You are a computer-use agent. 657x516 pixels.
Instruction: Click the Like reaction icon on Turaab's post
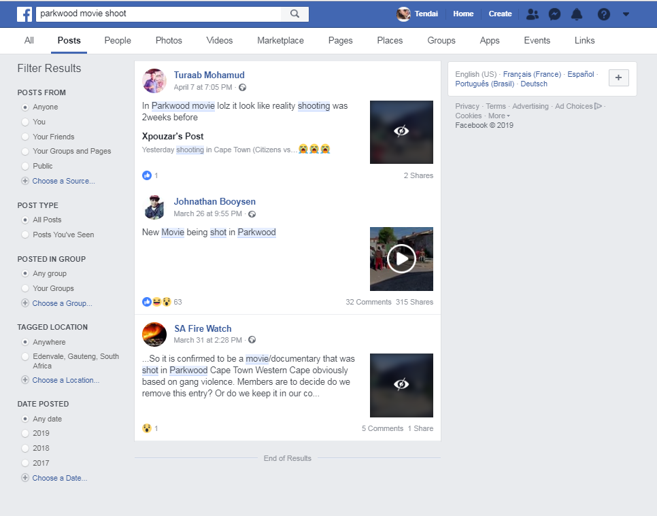coord(147,175)
